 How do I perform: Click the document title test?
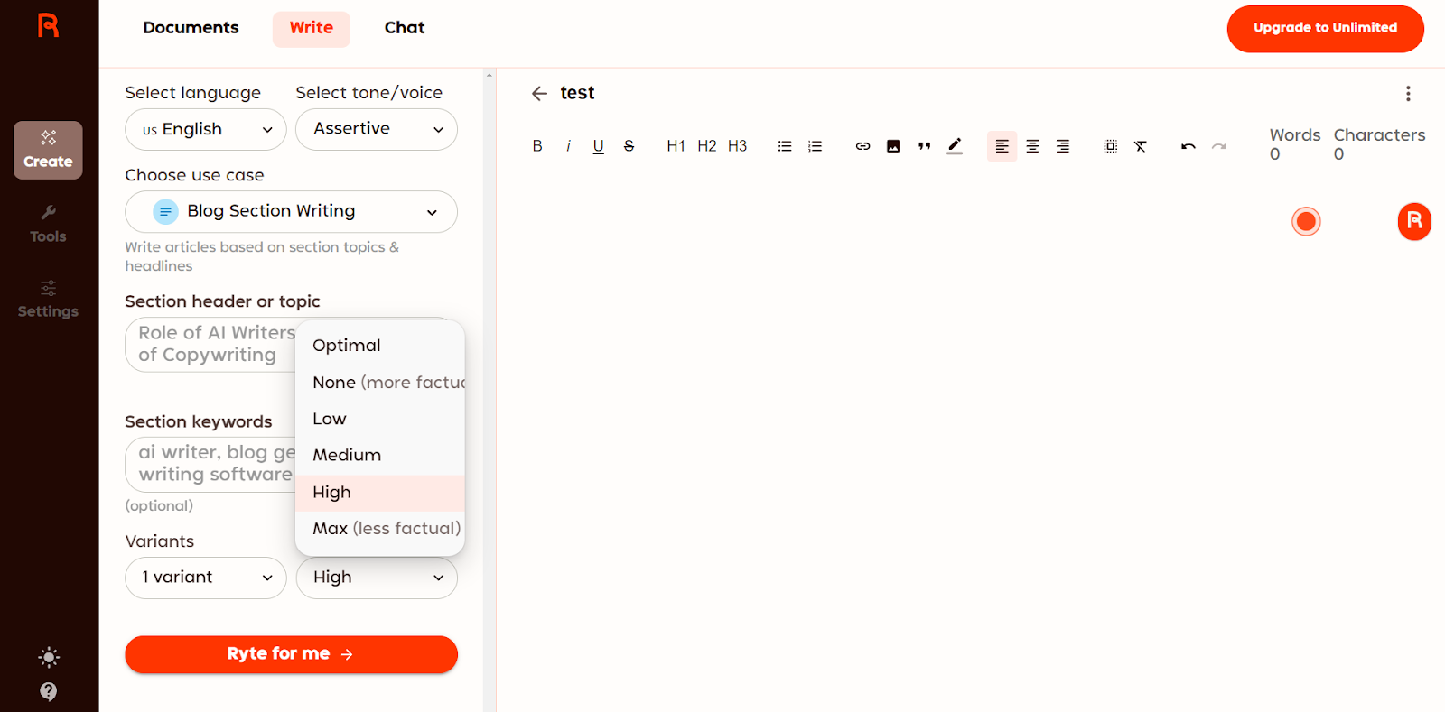[577, 93]
